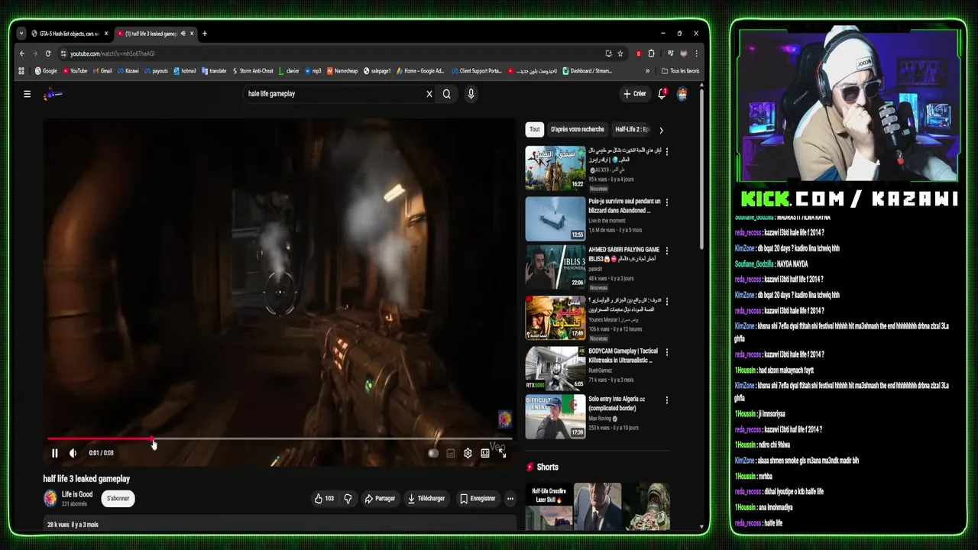Enter fullscreen mode on video

(x=502, y=453)
